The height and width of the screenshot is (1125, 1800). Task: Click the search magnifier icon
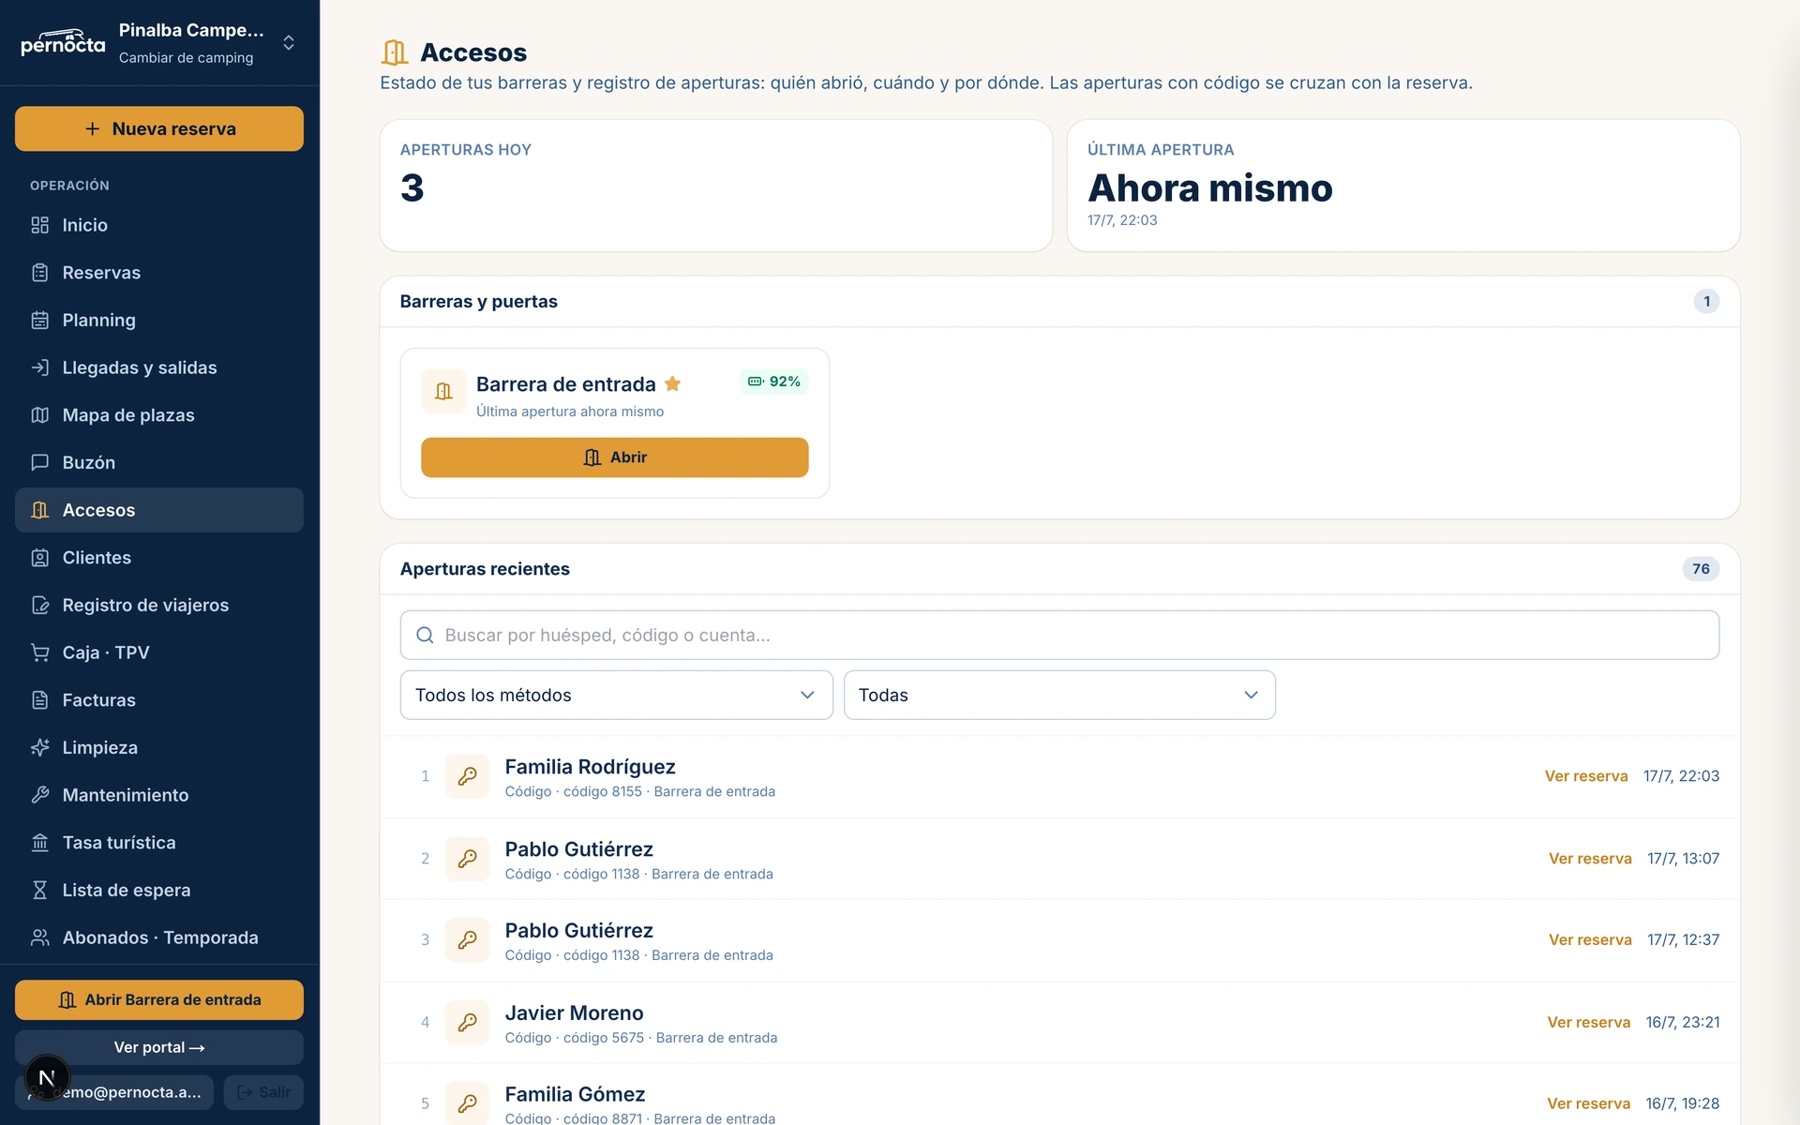pyautogui.click(x=425, y=635)
